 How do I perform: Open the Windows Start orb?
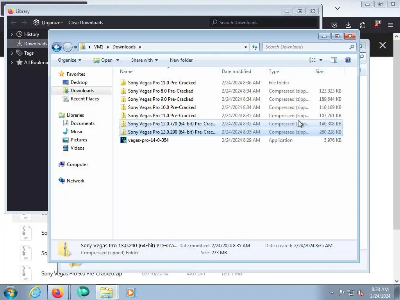pyautogui.click(x=11, y=292)
